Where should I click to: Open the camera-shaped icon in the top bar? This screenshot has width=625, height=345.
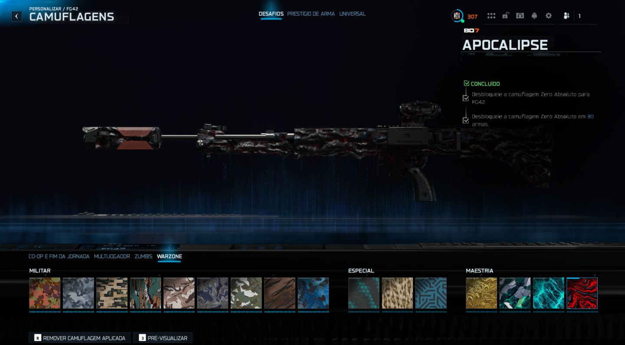520,16
